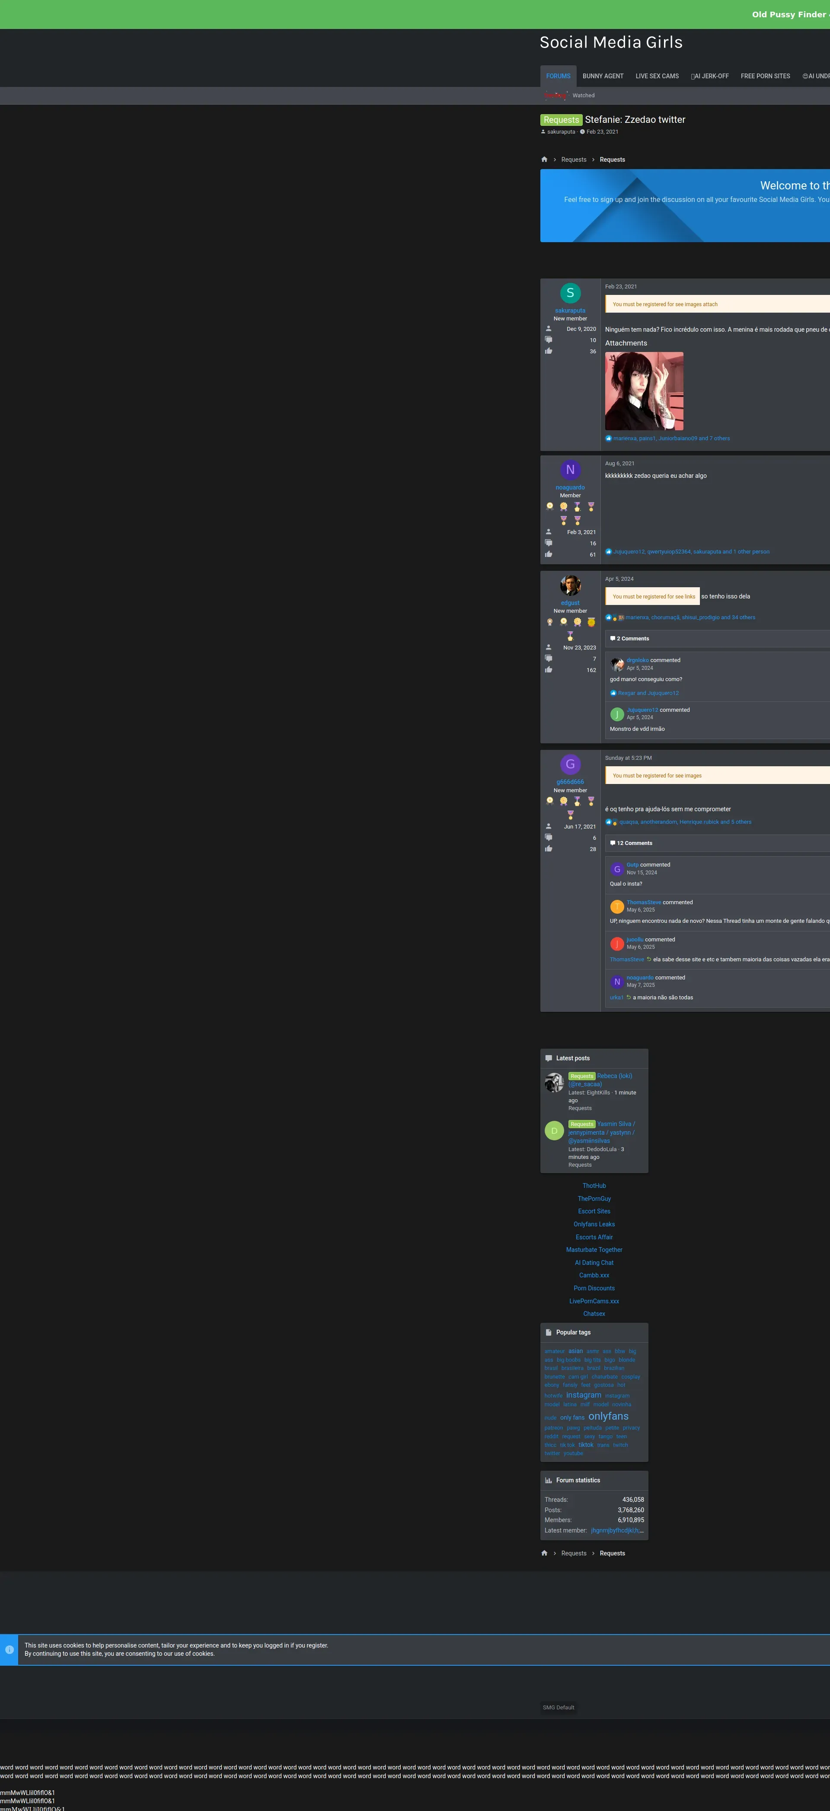This screenshot has width=830, height=1811.
Task: Open the avatar beside the Rebeca (loki) latest post
Action: click(555, 1082)
